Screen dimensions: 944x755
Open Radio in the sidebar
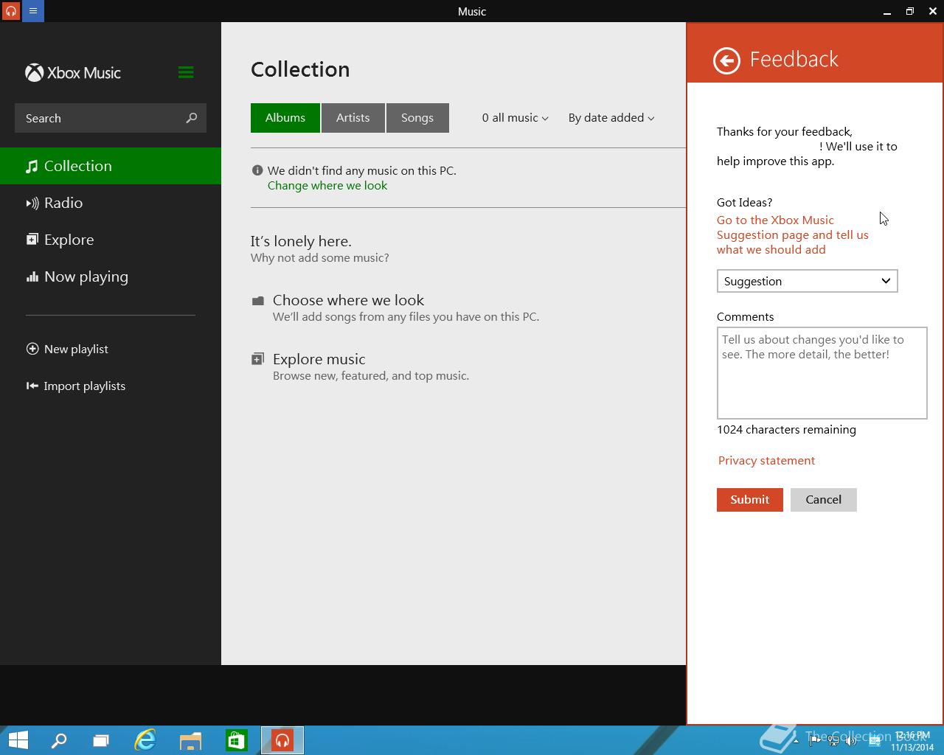click(111, 203)
